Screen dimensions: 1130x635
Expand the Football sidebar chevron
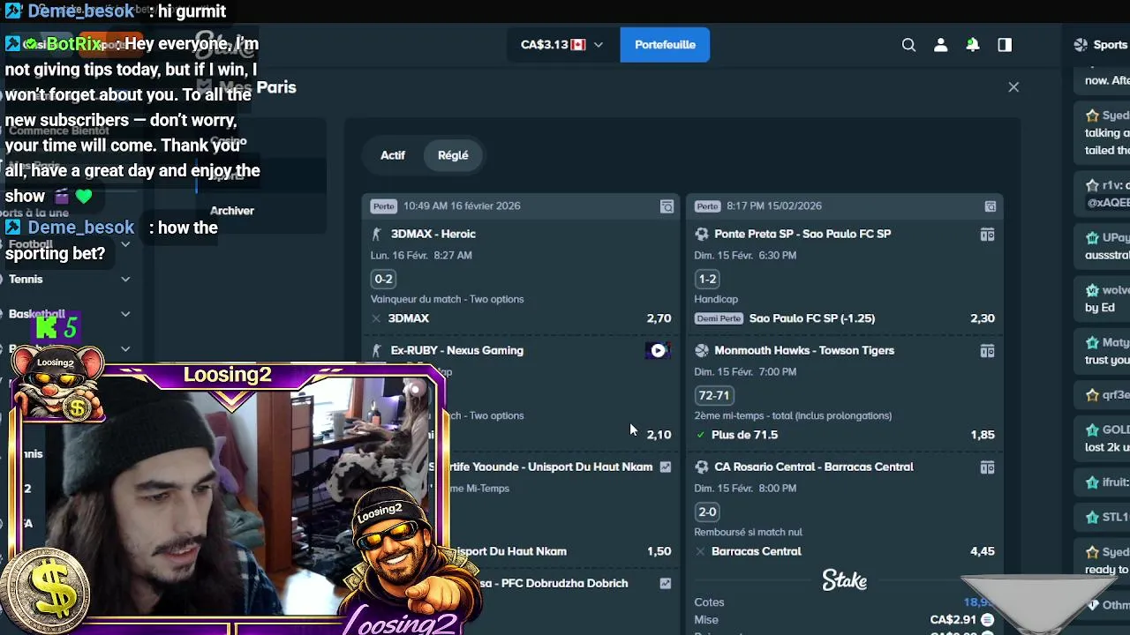(x=125, y=244)
